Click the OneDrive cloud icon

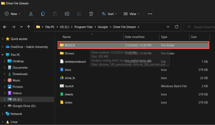pyautogui.click(x=8, y=47)
